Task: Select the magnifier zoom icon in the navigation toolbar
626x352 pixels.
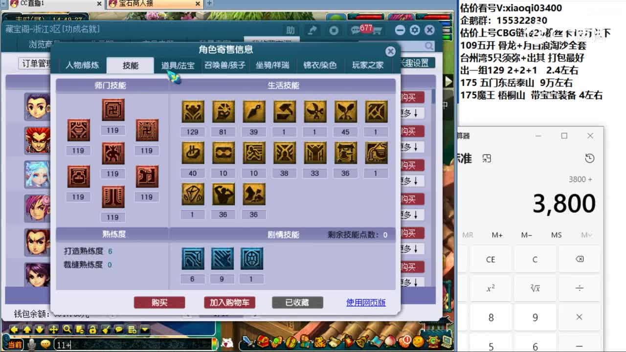Action: point(67,330)
